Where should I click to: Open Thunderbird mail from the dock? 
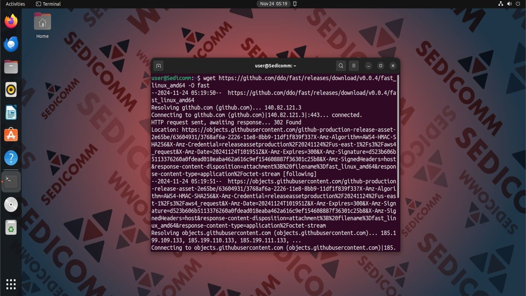11,44
